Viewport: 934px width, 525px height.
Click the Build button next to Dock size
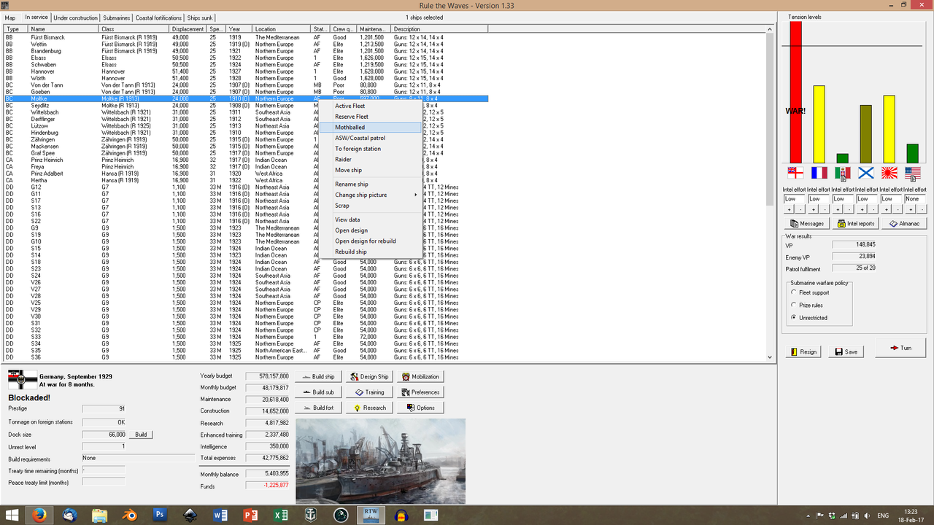click(140, 434)
